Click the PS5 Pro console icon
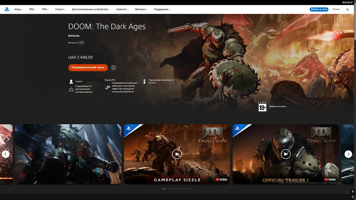This screenshot has width=356, height=200. click(x=144, y=82)
